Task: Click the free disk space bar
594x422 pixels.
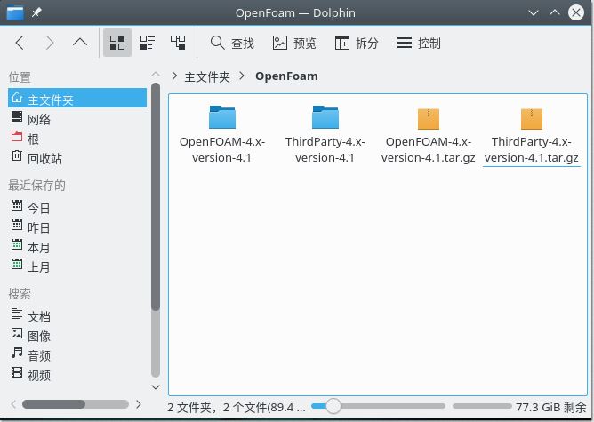Action: tap(482, 406)
